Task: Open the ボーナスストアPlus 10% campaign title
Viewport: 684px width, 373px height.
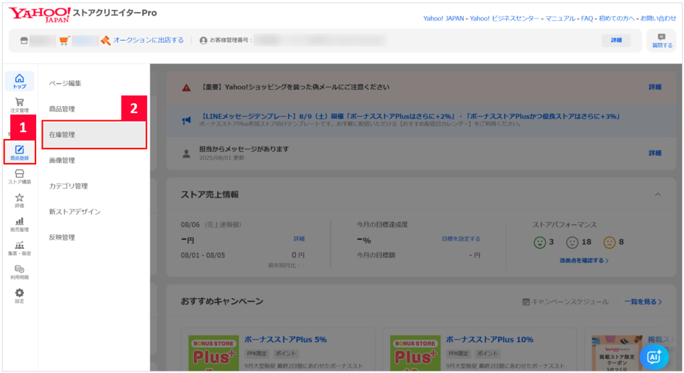Action: (490, 340)
